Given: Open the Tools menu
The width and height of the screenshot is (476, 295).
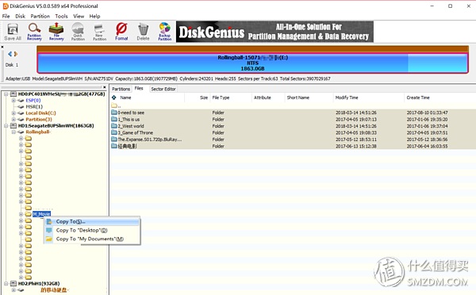Looking at the screenshot, I should [x=61, y=17].
